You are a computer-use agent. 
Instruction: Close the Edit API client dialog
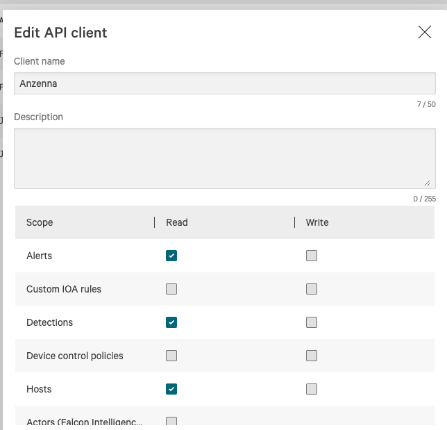click(425, 32)
